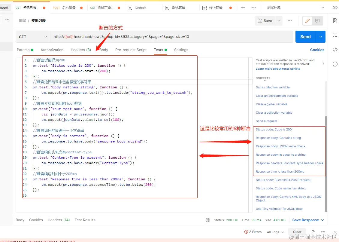Switch to edit mode pencil icon

(307, 21)
